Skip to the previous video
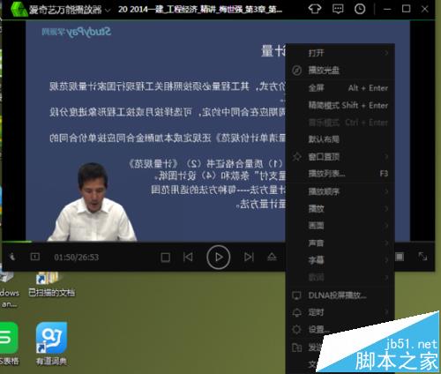 (188, 258)
